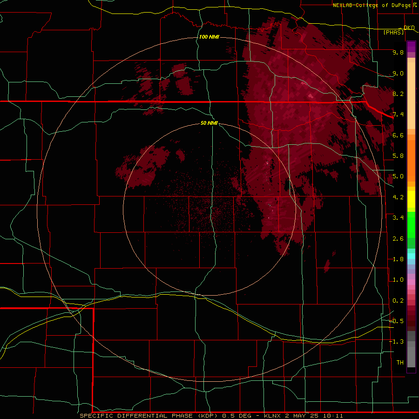Click the 9.8 value on the color scale
Viewport: 419px width, 419px height.
pyautogui.click(x=398, y=52)
